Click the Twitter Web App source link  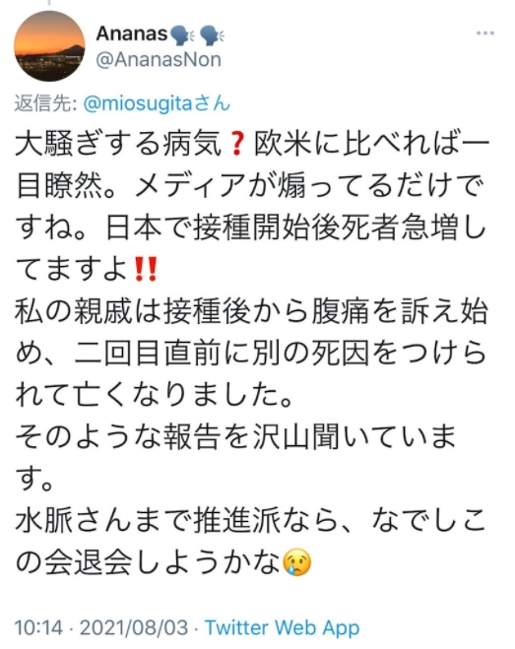283,627
